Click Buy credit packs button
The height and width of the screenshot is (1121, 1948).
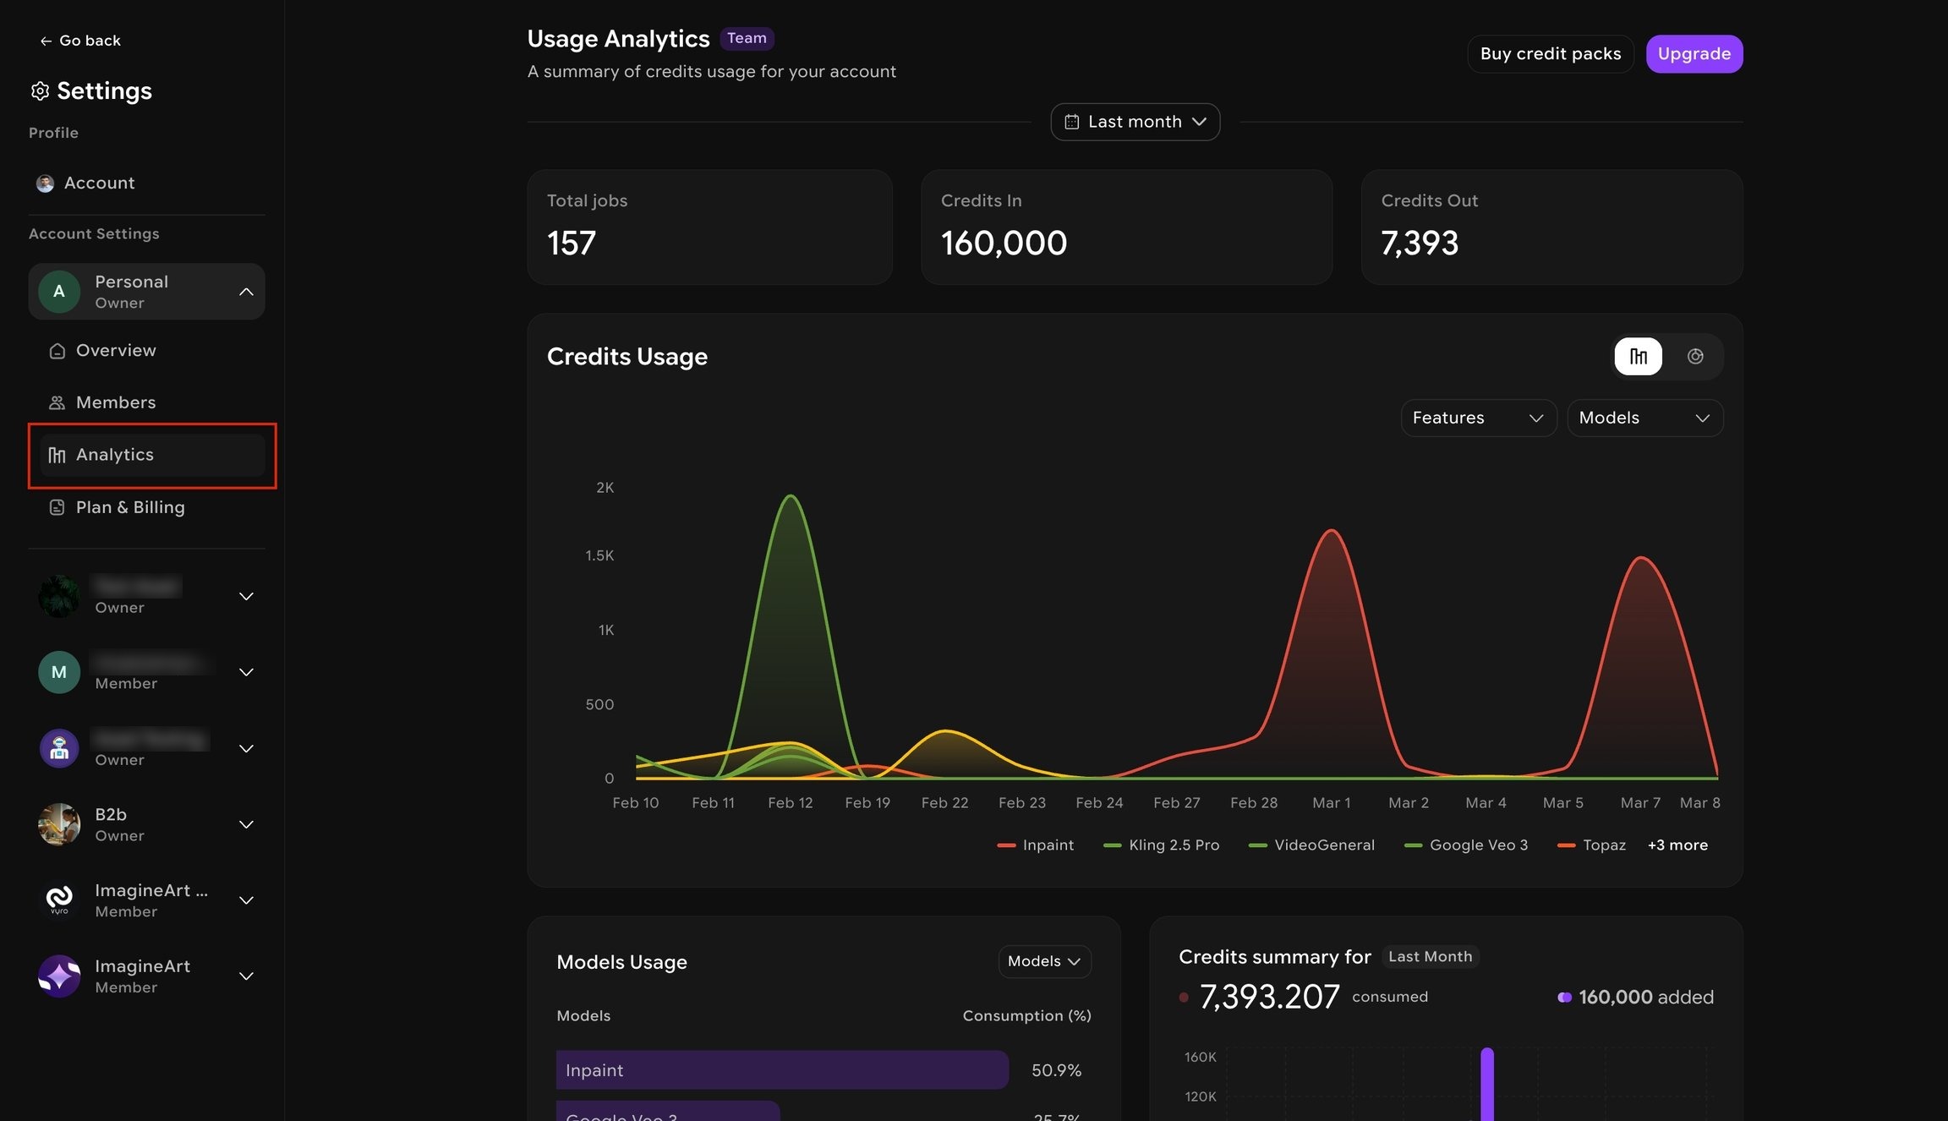[1551, 54]
